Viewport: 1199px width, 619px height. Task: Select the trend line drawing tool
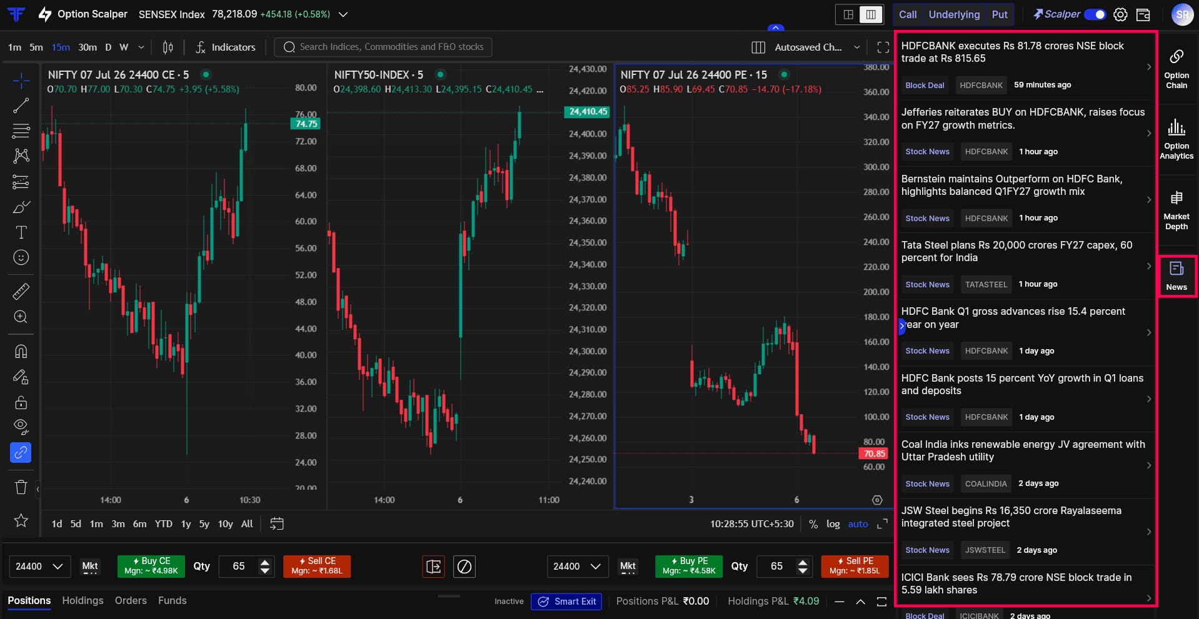[21, 106]
